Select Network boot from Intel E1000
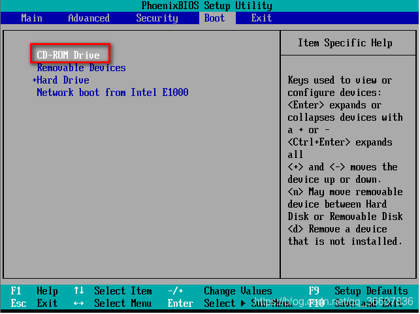The height and width of the screenshot is (314, 420). (112, 93)
